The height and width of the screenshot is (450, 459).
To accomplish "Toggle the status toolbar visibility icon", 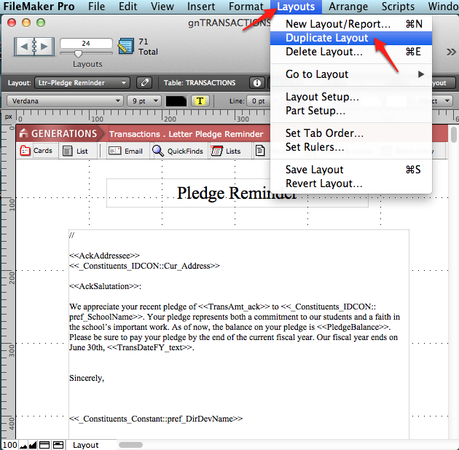I will coord(44,444).
